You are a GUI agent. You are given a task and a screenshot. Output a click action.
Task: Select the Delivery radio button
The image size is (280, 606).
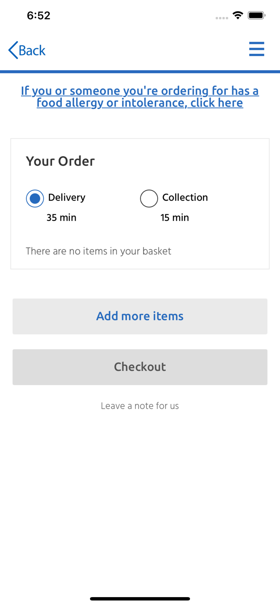pyautogui.click(x=35, y=198)
